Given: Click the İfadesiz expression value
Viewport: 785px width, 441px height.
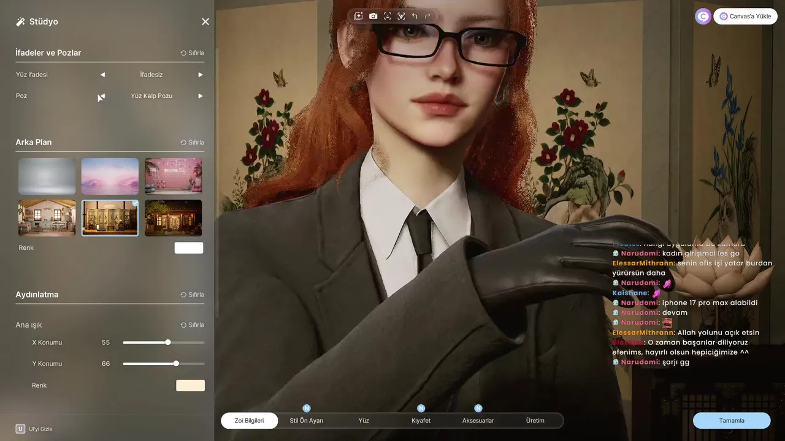Looking at the screenshot, I should [151, 75].
